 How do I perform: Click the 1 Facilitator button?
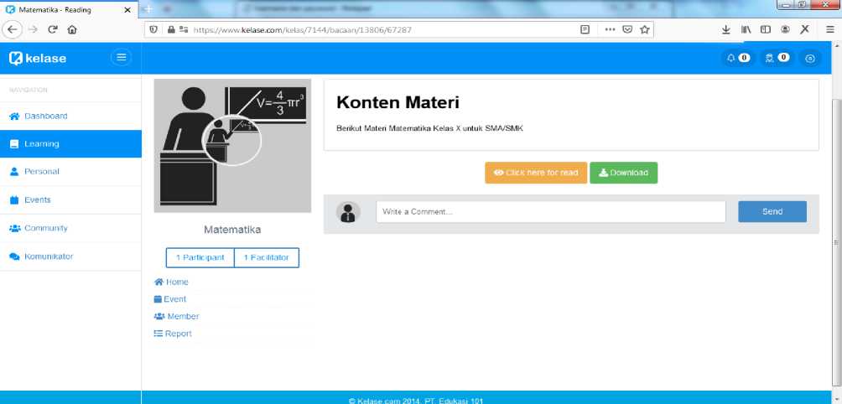[x=267, y=257]
